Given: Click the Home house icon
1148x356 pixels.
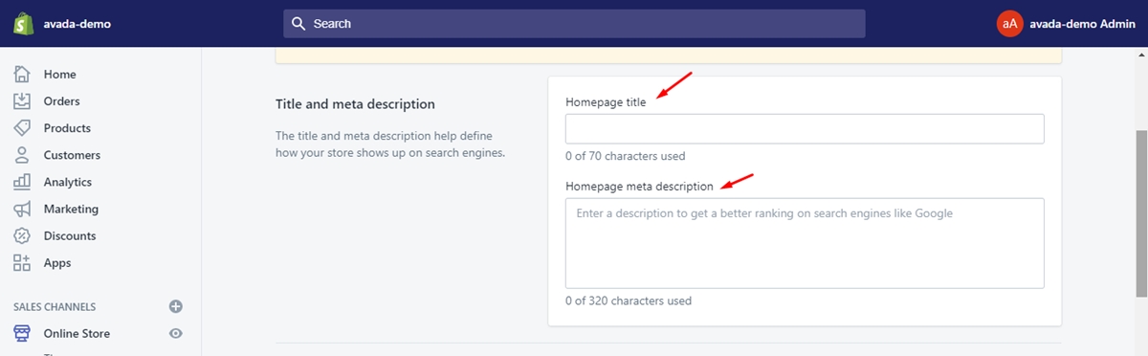Looking at the screenshot, I should (22, 74).
